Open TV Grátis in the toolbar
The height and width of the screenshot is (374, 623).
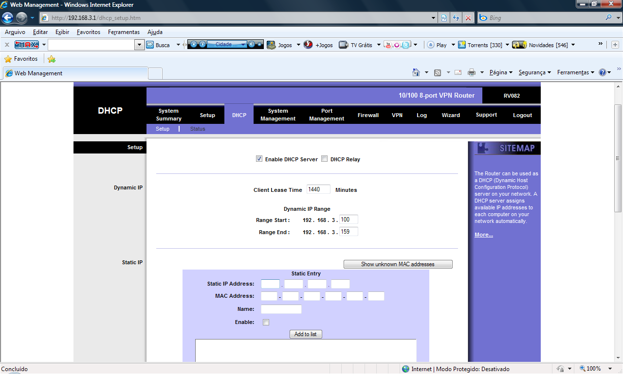point(356,45)
